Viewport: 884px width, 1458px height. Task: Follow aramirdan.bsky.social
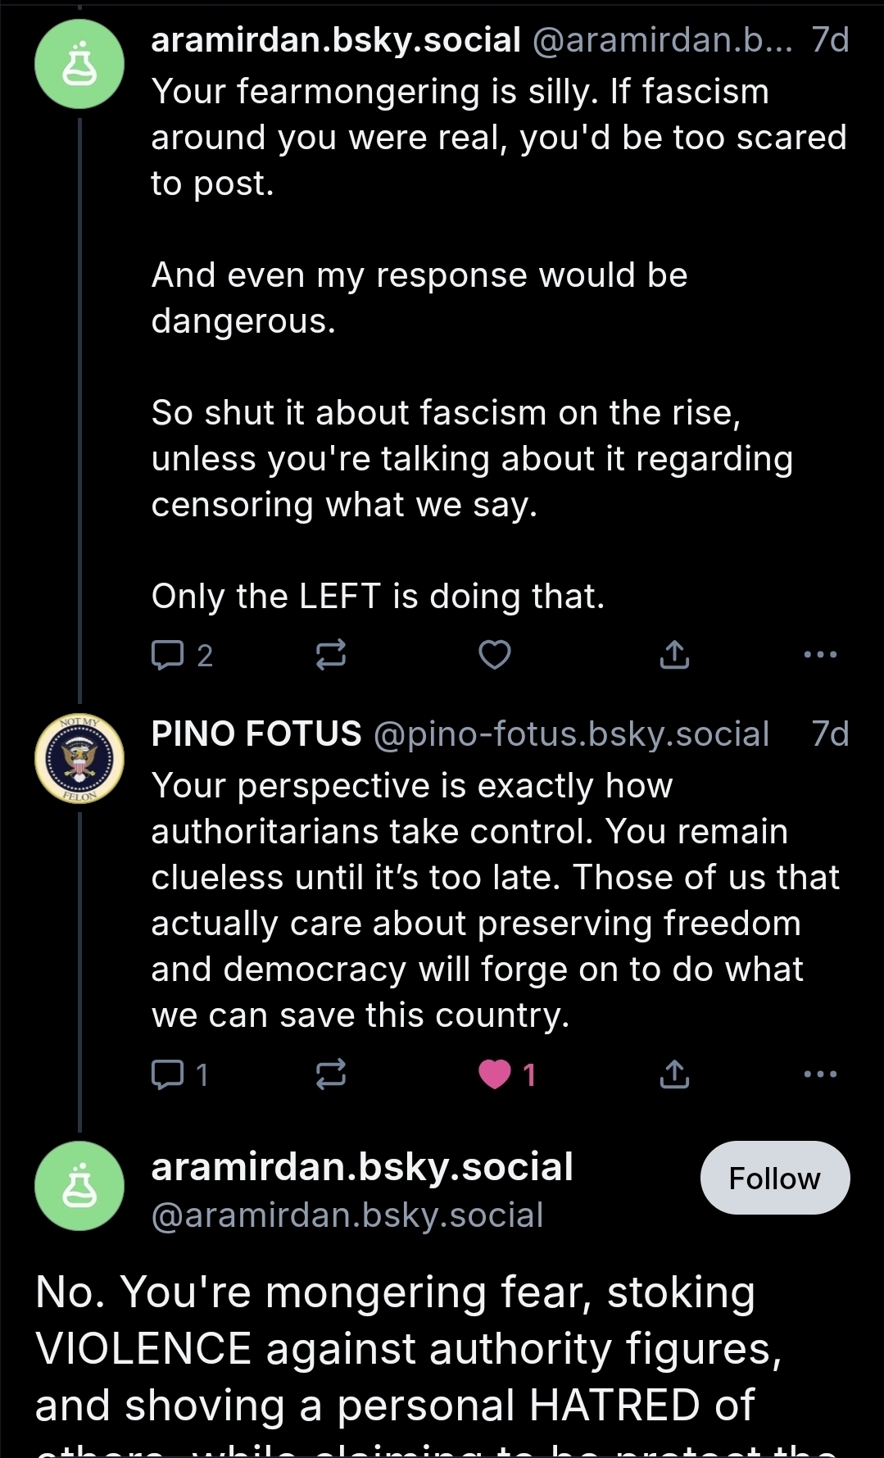click(x=774, y=1178)
